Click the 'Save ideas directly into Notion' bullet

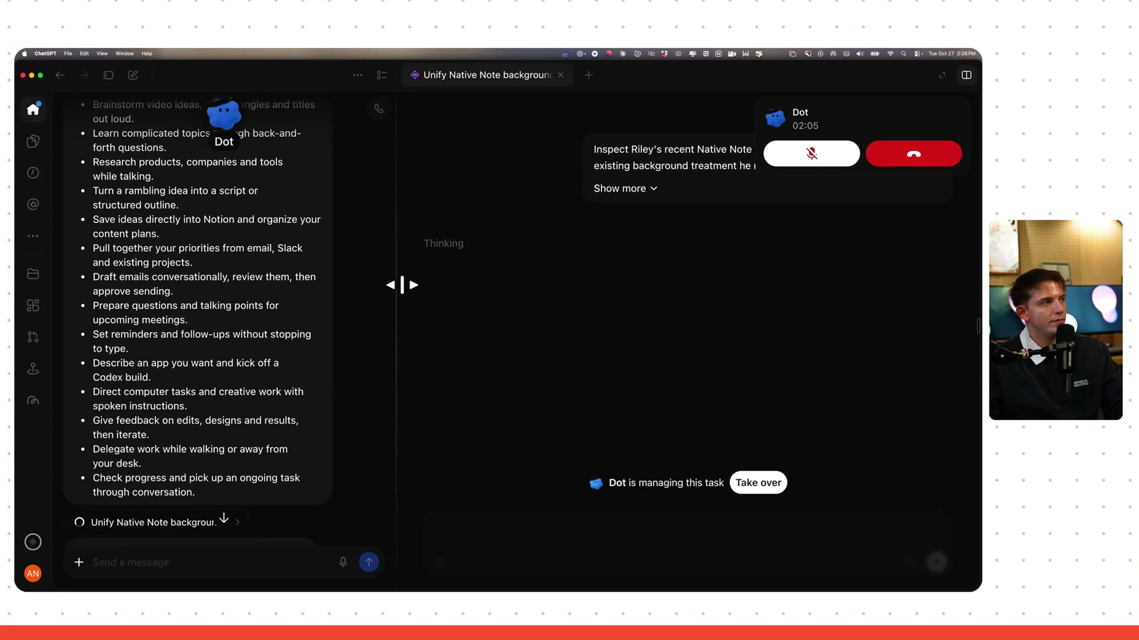click(206, 227)
